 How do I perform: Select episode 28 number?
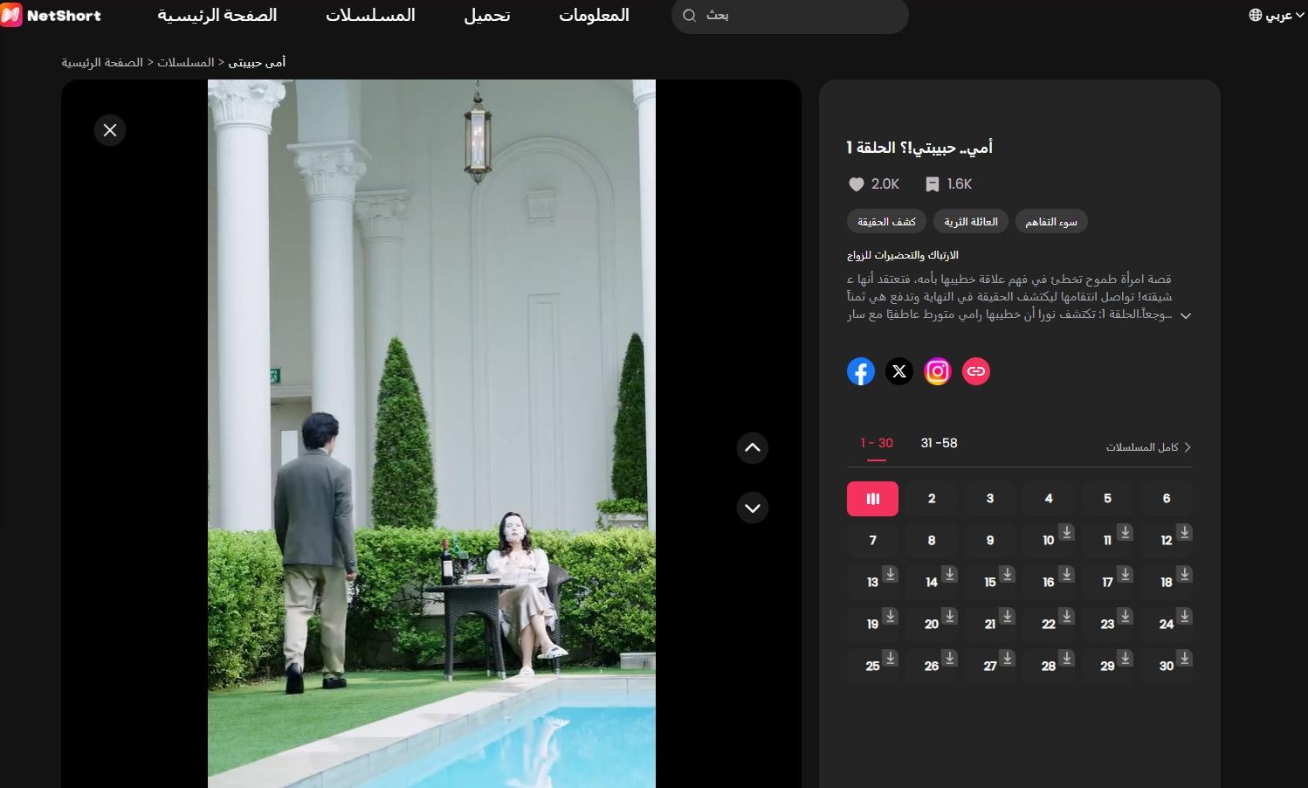tap(1049, 666)
